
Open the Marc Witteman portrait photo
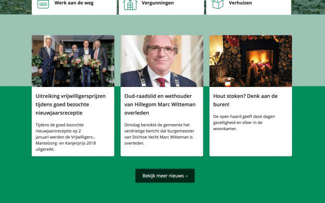tap(162, 61)
